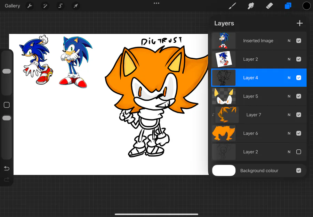This screenshot has width=313, height=217.
Task: Select the Layer 5 face thumbnail
Action: (x=224, y=96)
